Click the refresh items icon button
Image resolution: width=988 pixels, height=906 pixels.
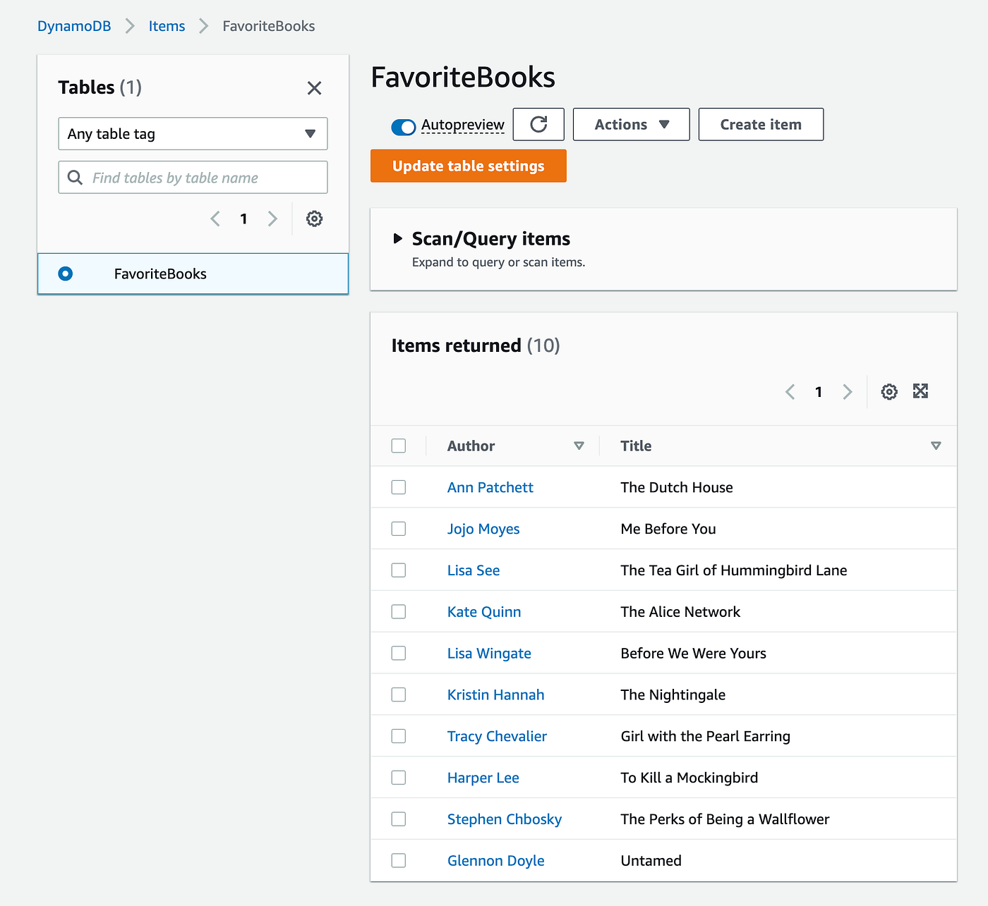click(x=538, y=125)
